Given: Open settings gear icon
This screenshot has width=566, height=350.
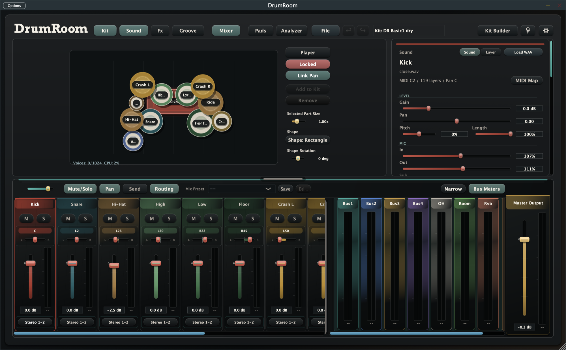Looking at the screenshot, I should click(x=546, y=31).
